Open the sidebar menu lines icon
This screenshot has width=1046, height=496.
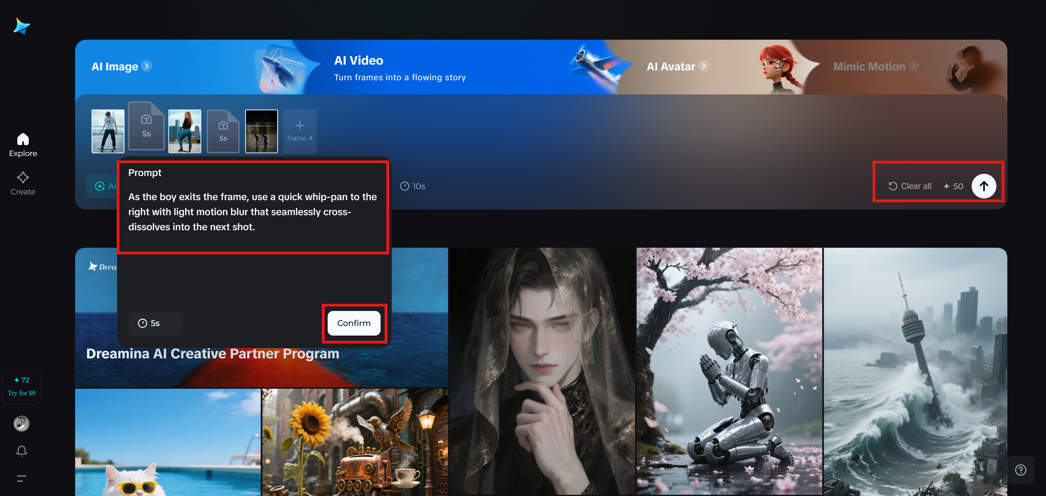[x=21, y=478]
